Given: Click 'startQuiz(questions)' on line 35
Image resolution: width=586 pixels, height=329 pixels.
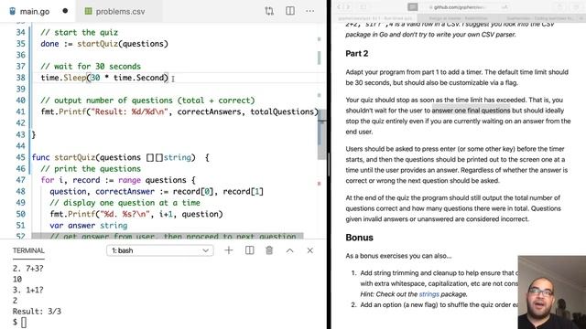Looking at the screenshot, I should pos(123,44).
